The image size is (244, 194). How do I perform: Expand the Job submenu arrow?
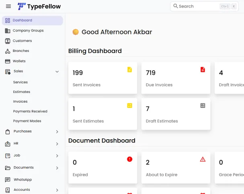pyautogui.click(x=57, y=156)
